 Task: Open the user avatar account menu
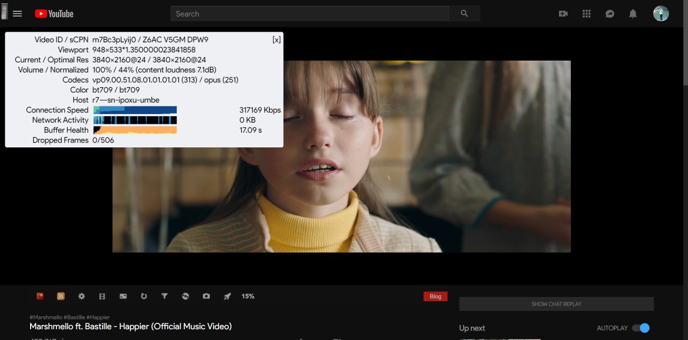[661, 13]
